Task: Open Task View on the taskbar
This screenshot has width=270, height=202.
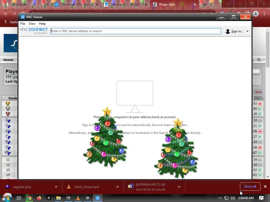Action: click(x=19, y=198)
